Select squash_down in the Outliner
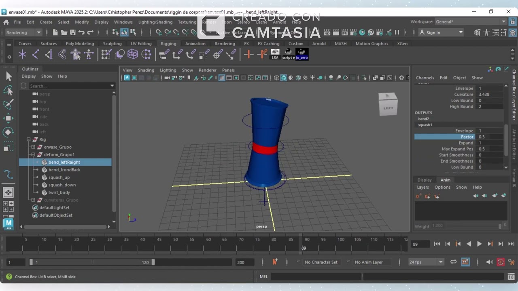The height and width of the screenshot is (291, 518). [62, 185]
